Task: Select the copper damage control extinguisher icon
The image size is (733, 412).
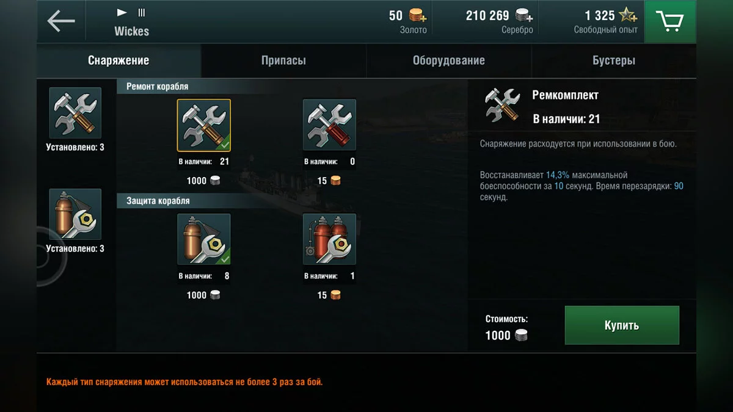Action: 204,239
